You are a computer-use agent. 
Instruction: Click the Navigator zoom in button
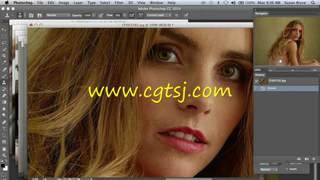[x=314, y=70]
